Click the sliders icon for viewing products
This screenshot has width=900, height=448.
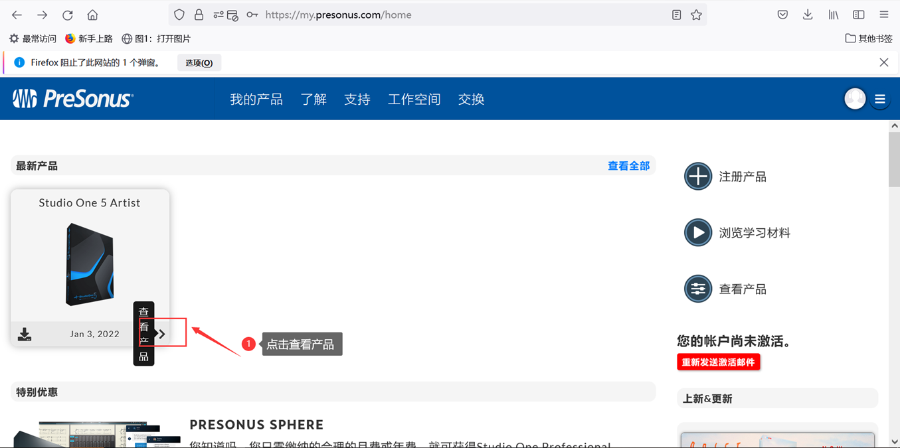[697, 289]
